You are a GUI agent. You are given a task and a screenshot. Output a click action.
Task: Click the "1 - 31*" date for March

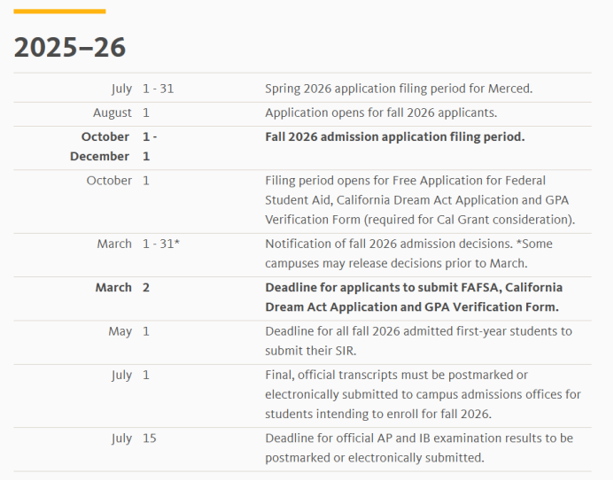click(x=160, y=244)
